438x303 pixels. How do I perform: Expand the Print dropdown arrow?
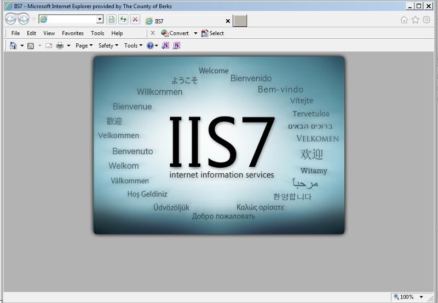(x=68, y=45)
